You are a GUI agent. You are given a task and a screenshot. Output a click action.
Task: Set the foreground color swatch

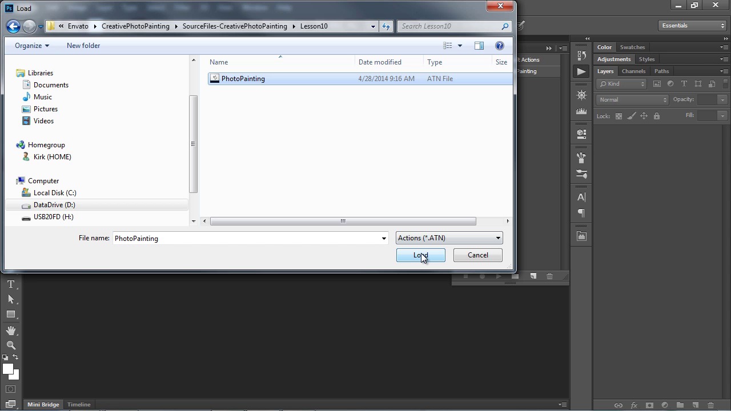click(7, 369)
